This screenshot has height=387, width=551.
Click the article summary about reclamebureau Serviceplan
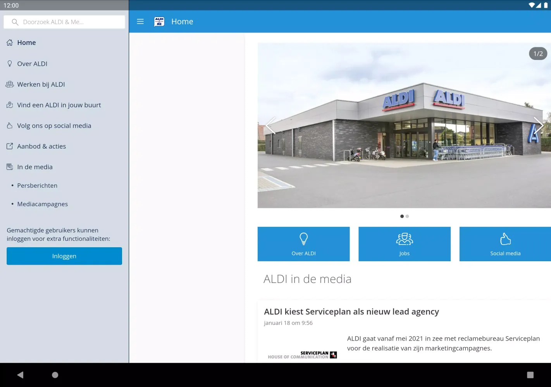pos(443,343)
